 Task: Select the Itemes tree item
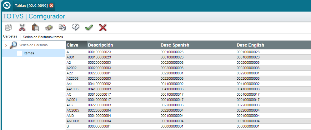[29, 53]
